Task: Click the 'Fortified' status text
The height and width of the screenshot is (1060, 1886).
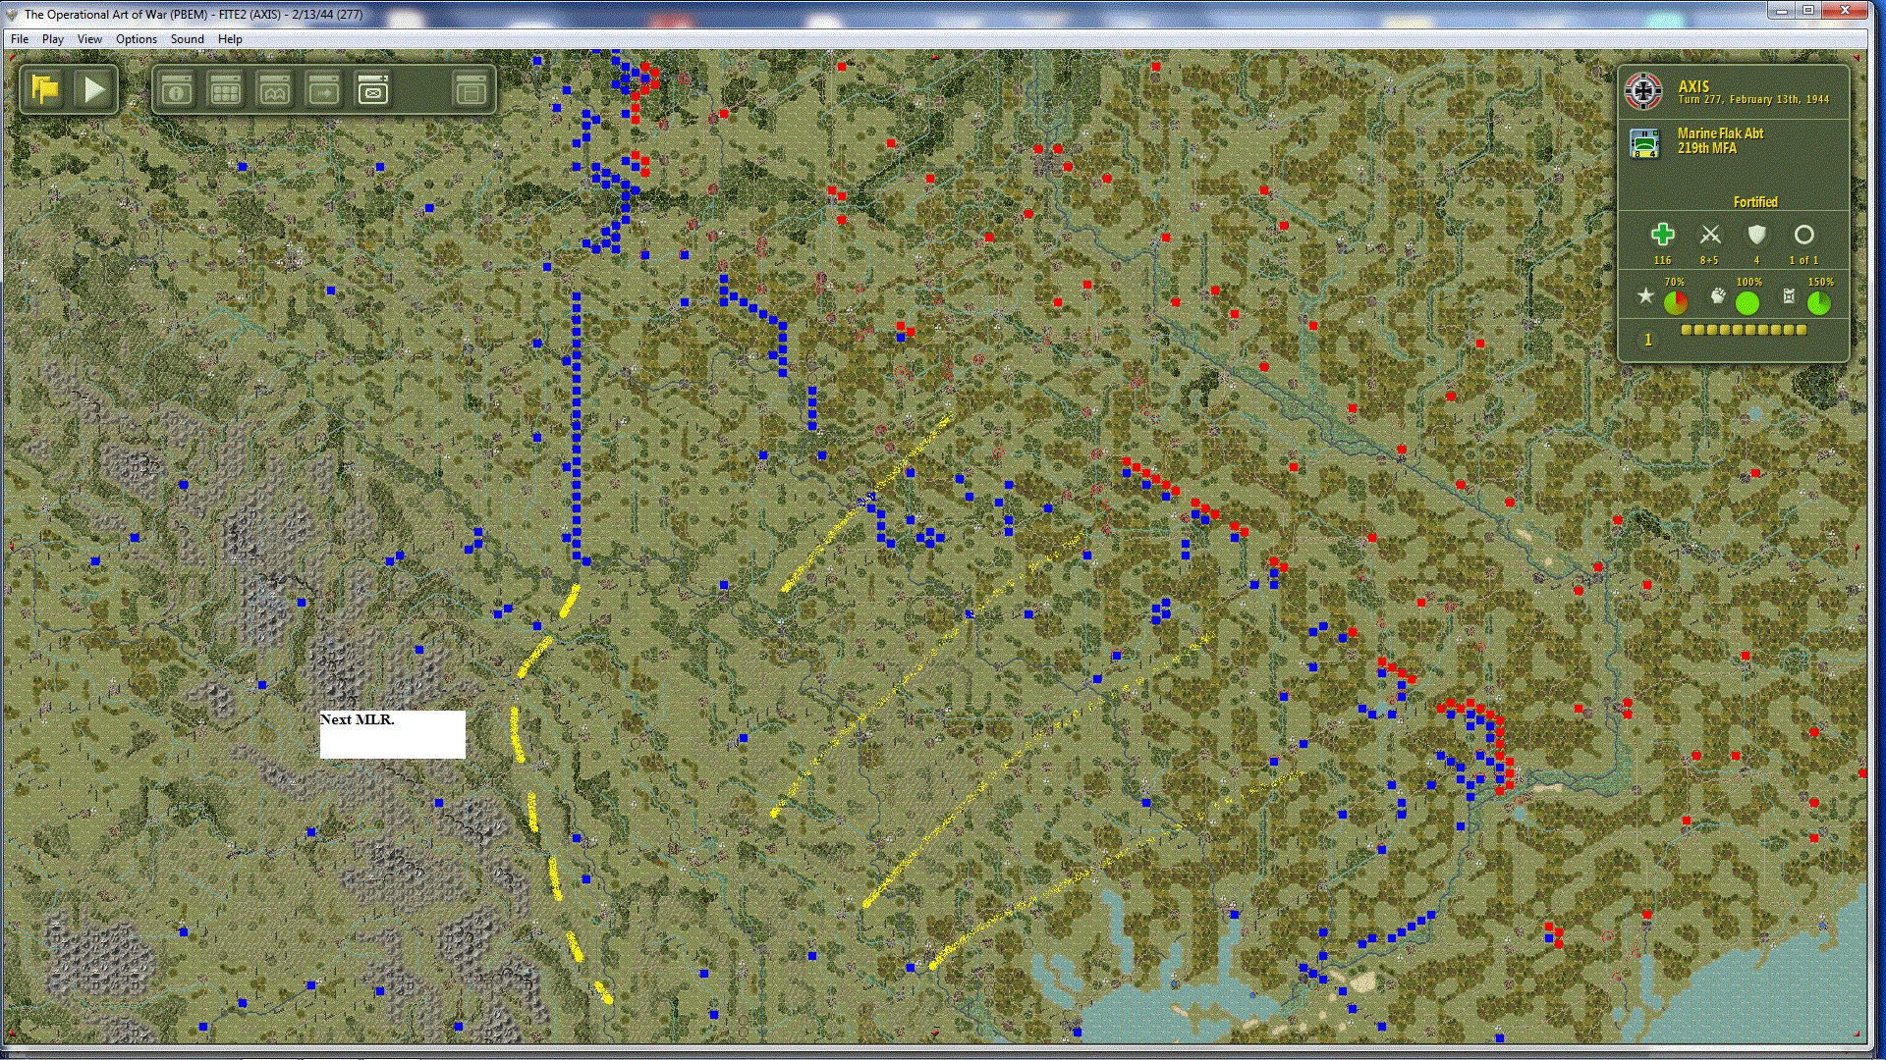Action: tap(1755, 202)
